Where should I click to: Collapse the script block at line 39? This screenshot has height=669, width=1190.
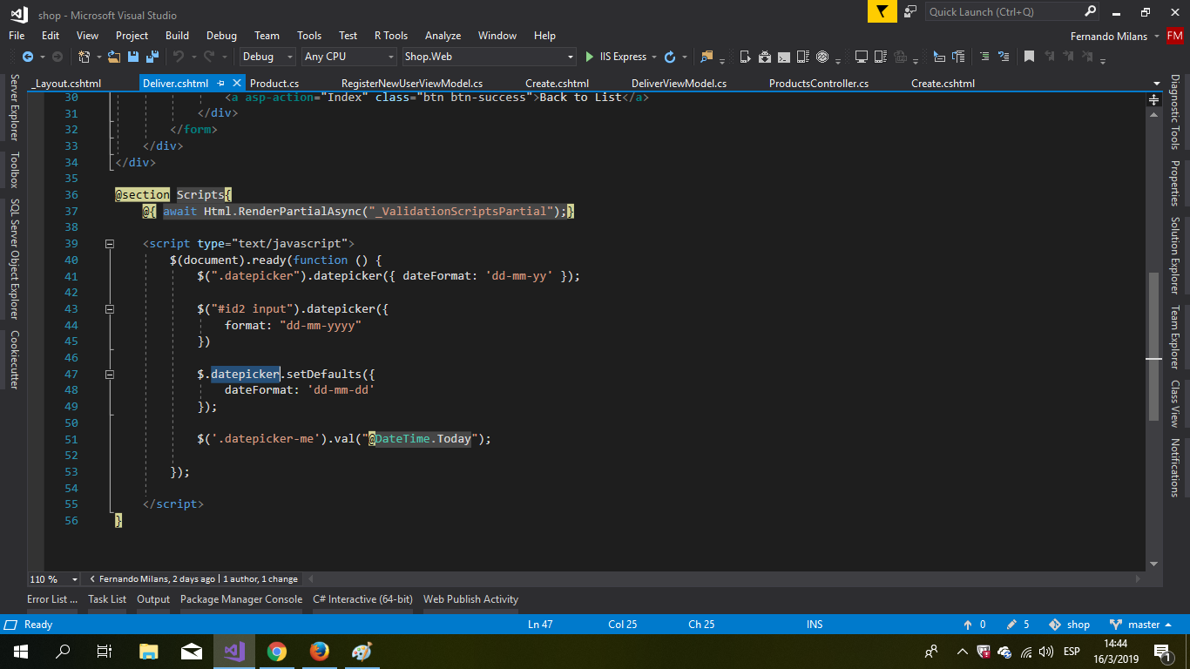click(110, 244)
